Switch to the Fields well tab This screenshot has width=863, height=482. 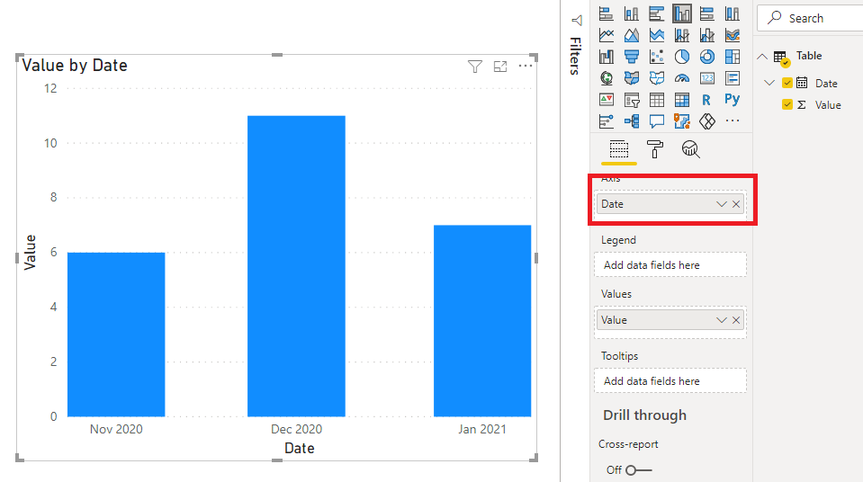619,149
